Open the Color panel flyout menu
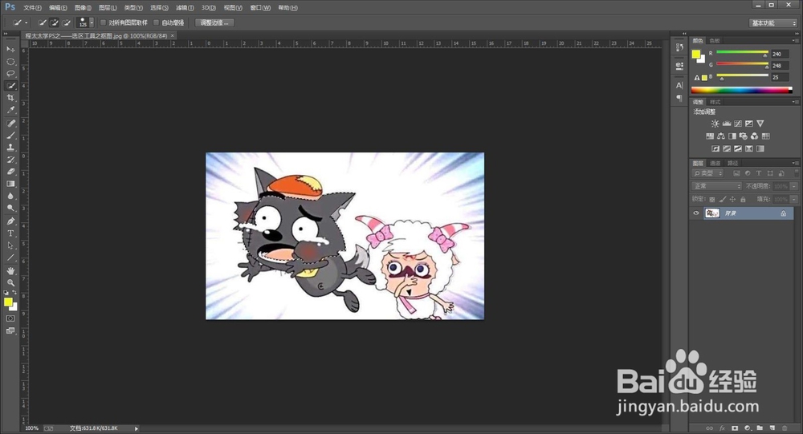Screen dimensions: 803x434 [x=795, y=40]
